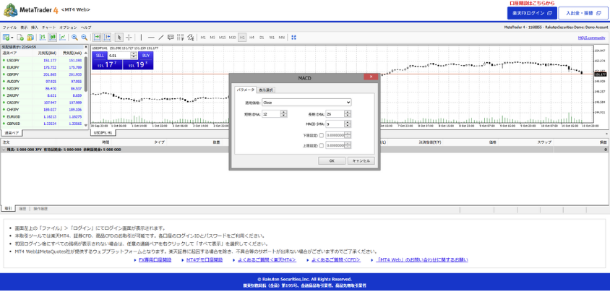Switch to the 表示選択 tab
The width and height of the screenshot is (610, 305).
coord(266,90)
